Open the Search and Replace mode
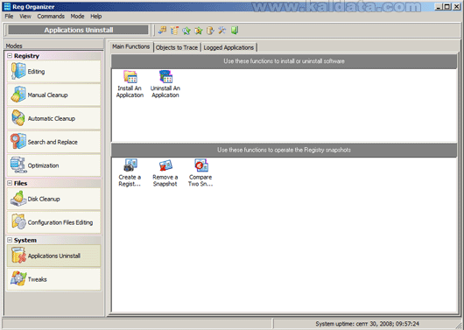This screenshot has height=330, width=464. [x=54, y=142]
